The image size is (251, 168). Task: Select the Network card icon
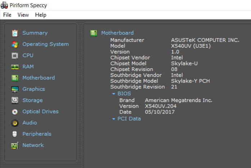[x=15, y=145]
